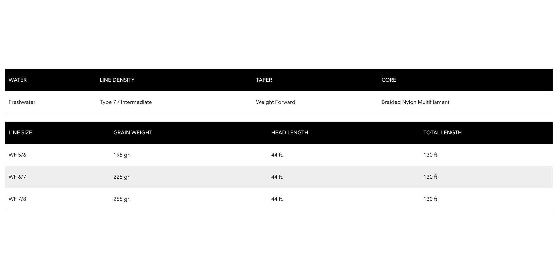Select the Freshwater cell
The width and height of the screenshot is (560, 280).
click(x=22, y=102)
